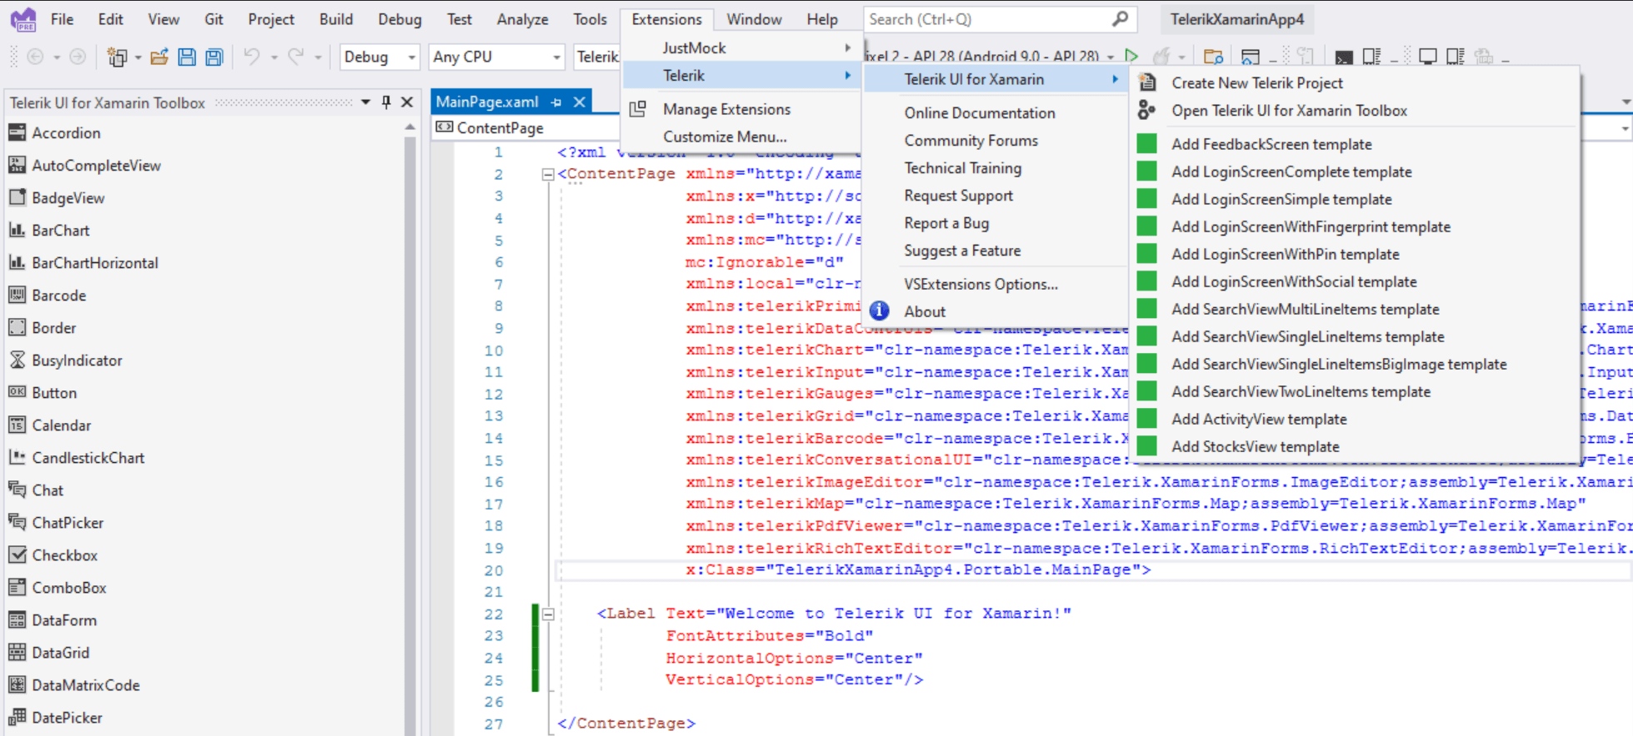Open the Debug configuration dropdown
The width and height of the screenshot is (1633, 736).
(x=379, y=57)
